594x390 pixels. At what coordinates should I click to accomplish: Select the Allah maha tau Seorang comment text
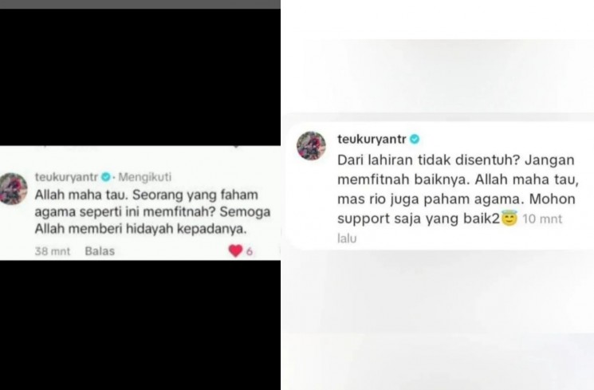152,212
